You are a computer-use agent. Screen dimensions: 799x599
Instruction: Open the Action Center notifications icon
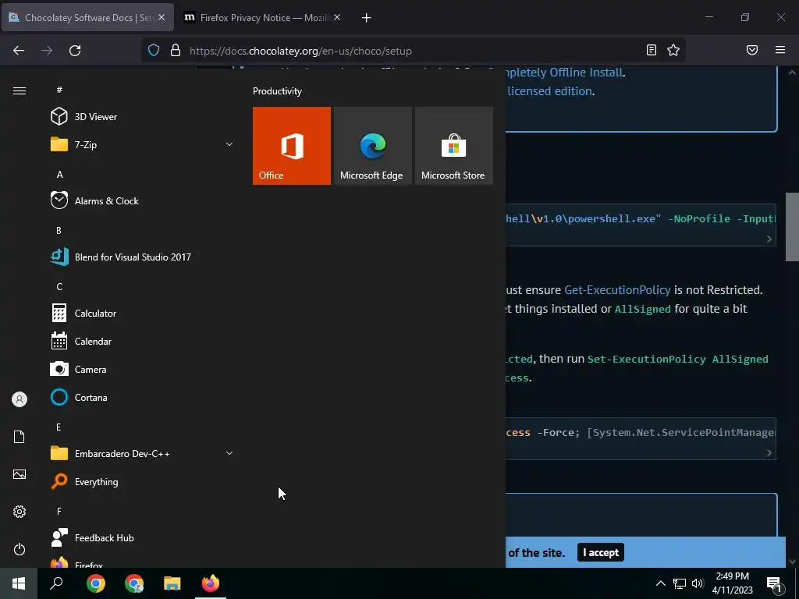coord(774,583)
